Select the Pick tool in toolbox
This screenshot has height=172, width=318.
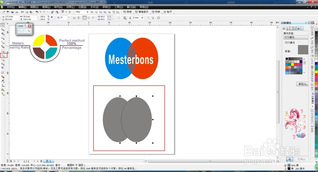[3, 25]
